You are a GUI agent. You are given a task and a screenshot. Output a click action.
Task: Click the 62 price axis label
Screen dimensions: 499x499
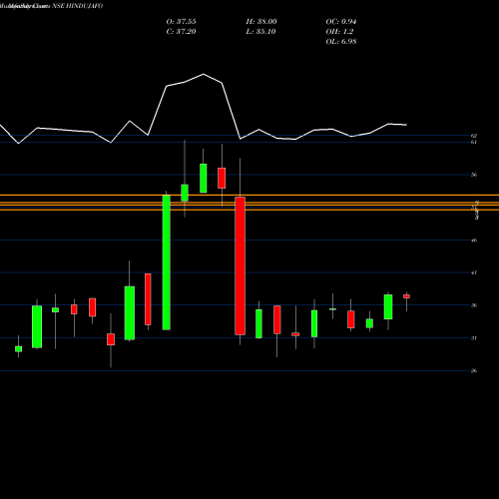[474, 136]
